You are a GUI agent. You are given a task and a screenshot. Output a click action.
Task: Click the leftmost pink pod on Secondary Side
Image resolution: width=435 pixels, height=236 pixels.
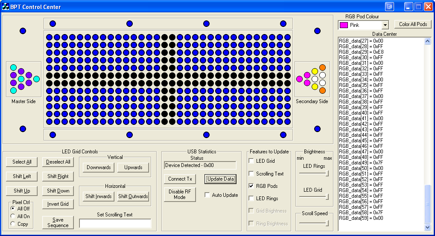299,79
